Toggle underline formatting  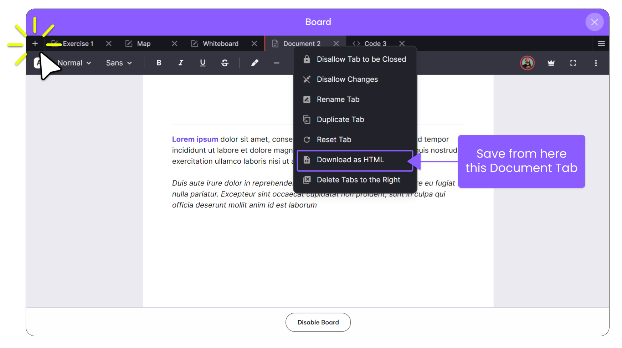203,63
